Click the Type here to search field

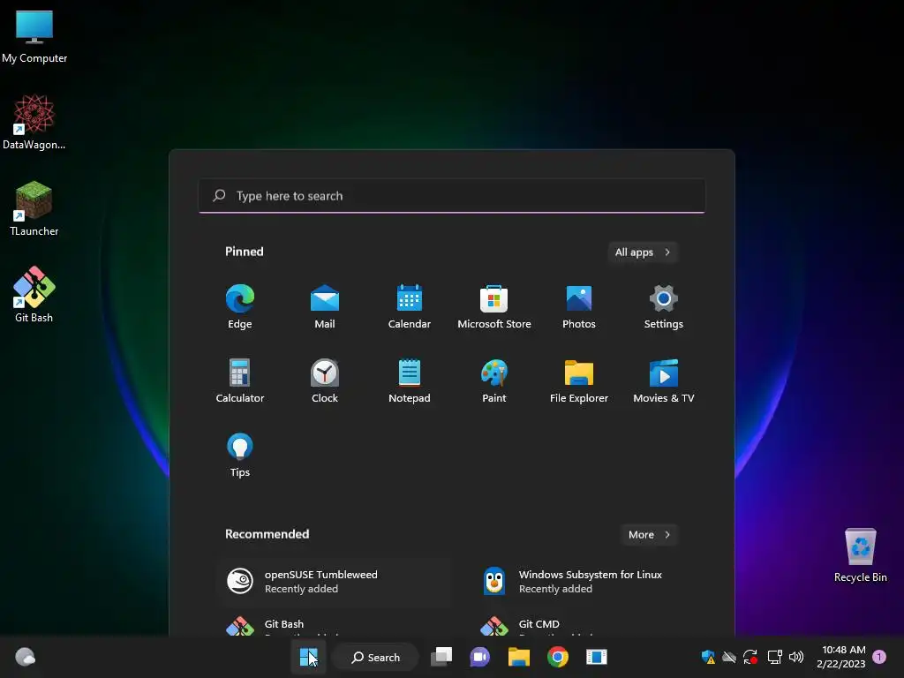pyautogui.click(x=452, y=196)
